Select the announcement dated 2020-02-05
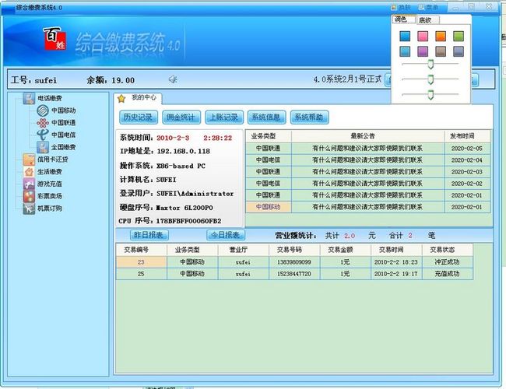 [367, 149]
